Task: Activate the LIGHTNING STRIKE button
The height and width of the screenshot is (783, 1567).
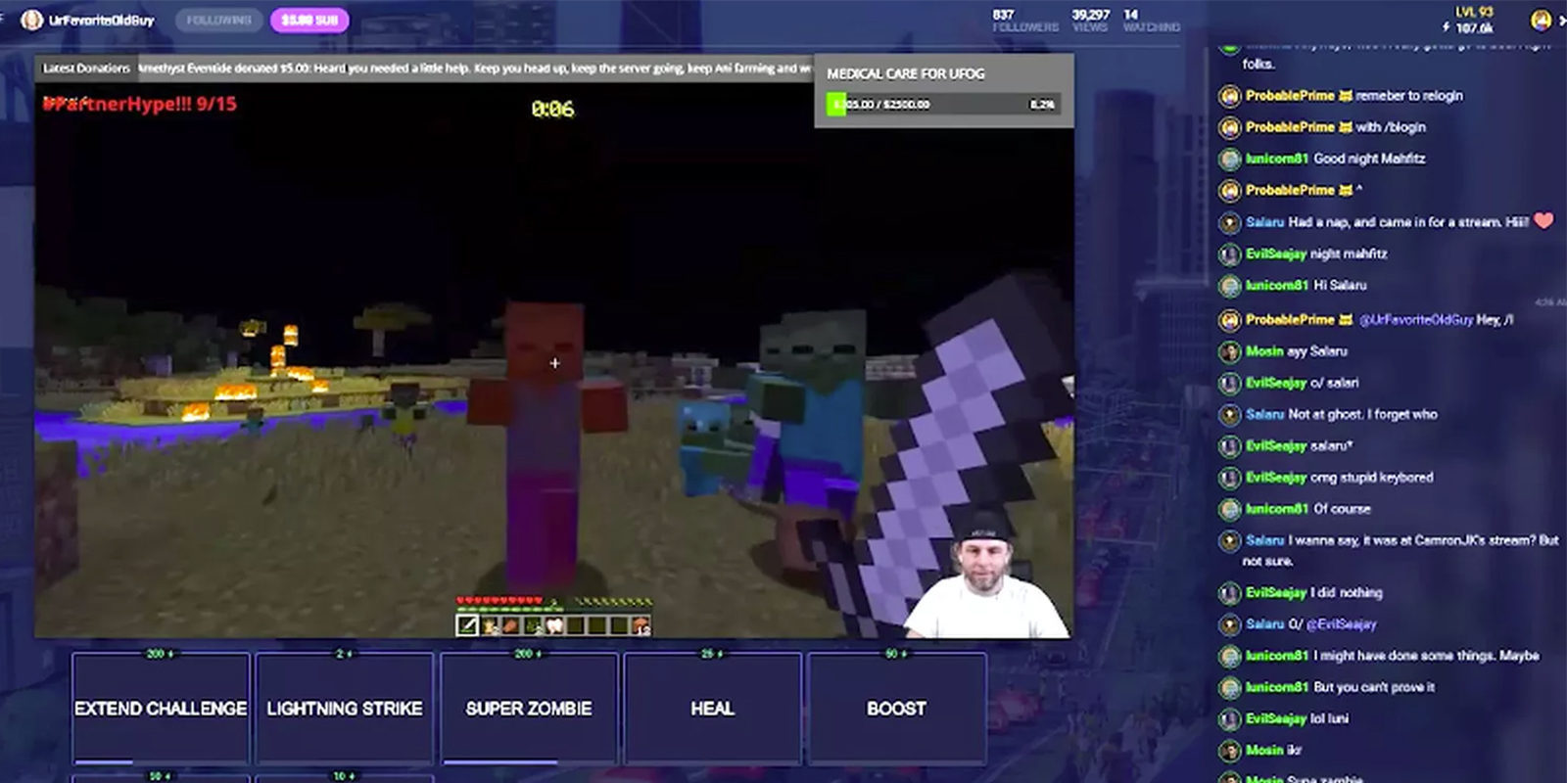Action: (x=345, y=708)
